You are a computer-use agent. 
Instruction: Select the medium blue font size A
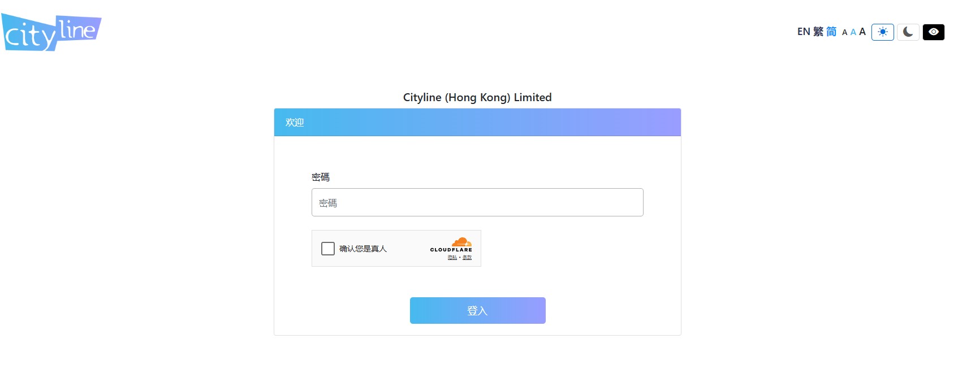853,32
